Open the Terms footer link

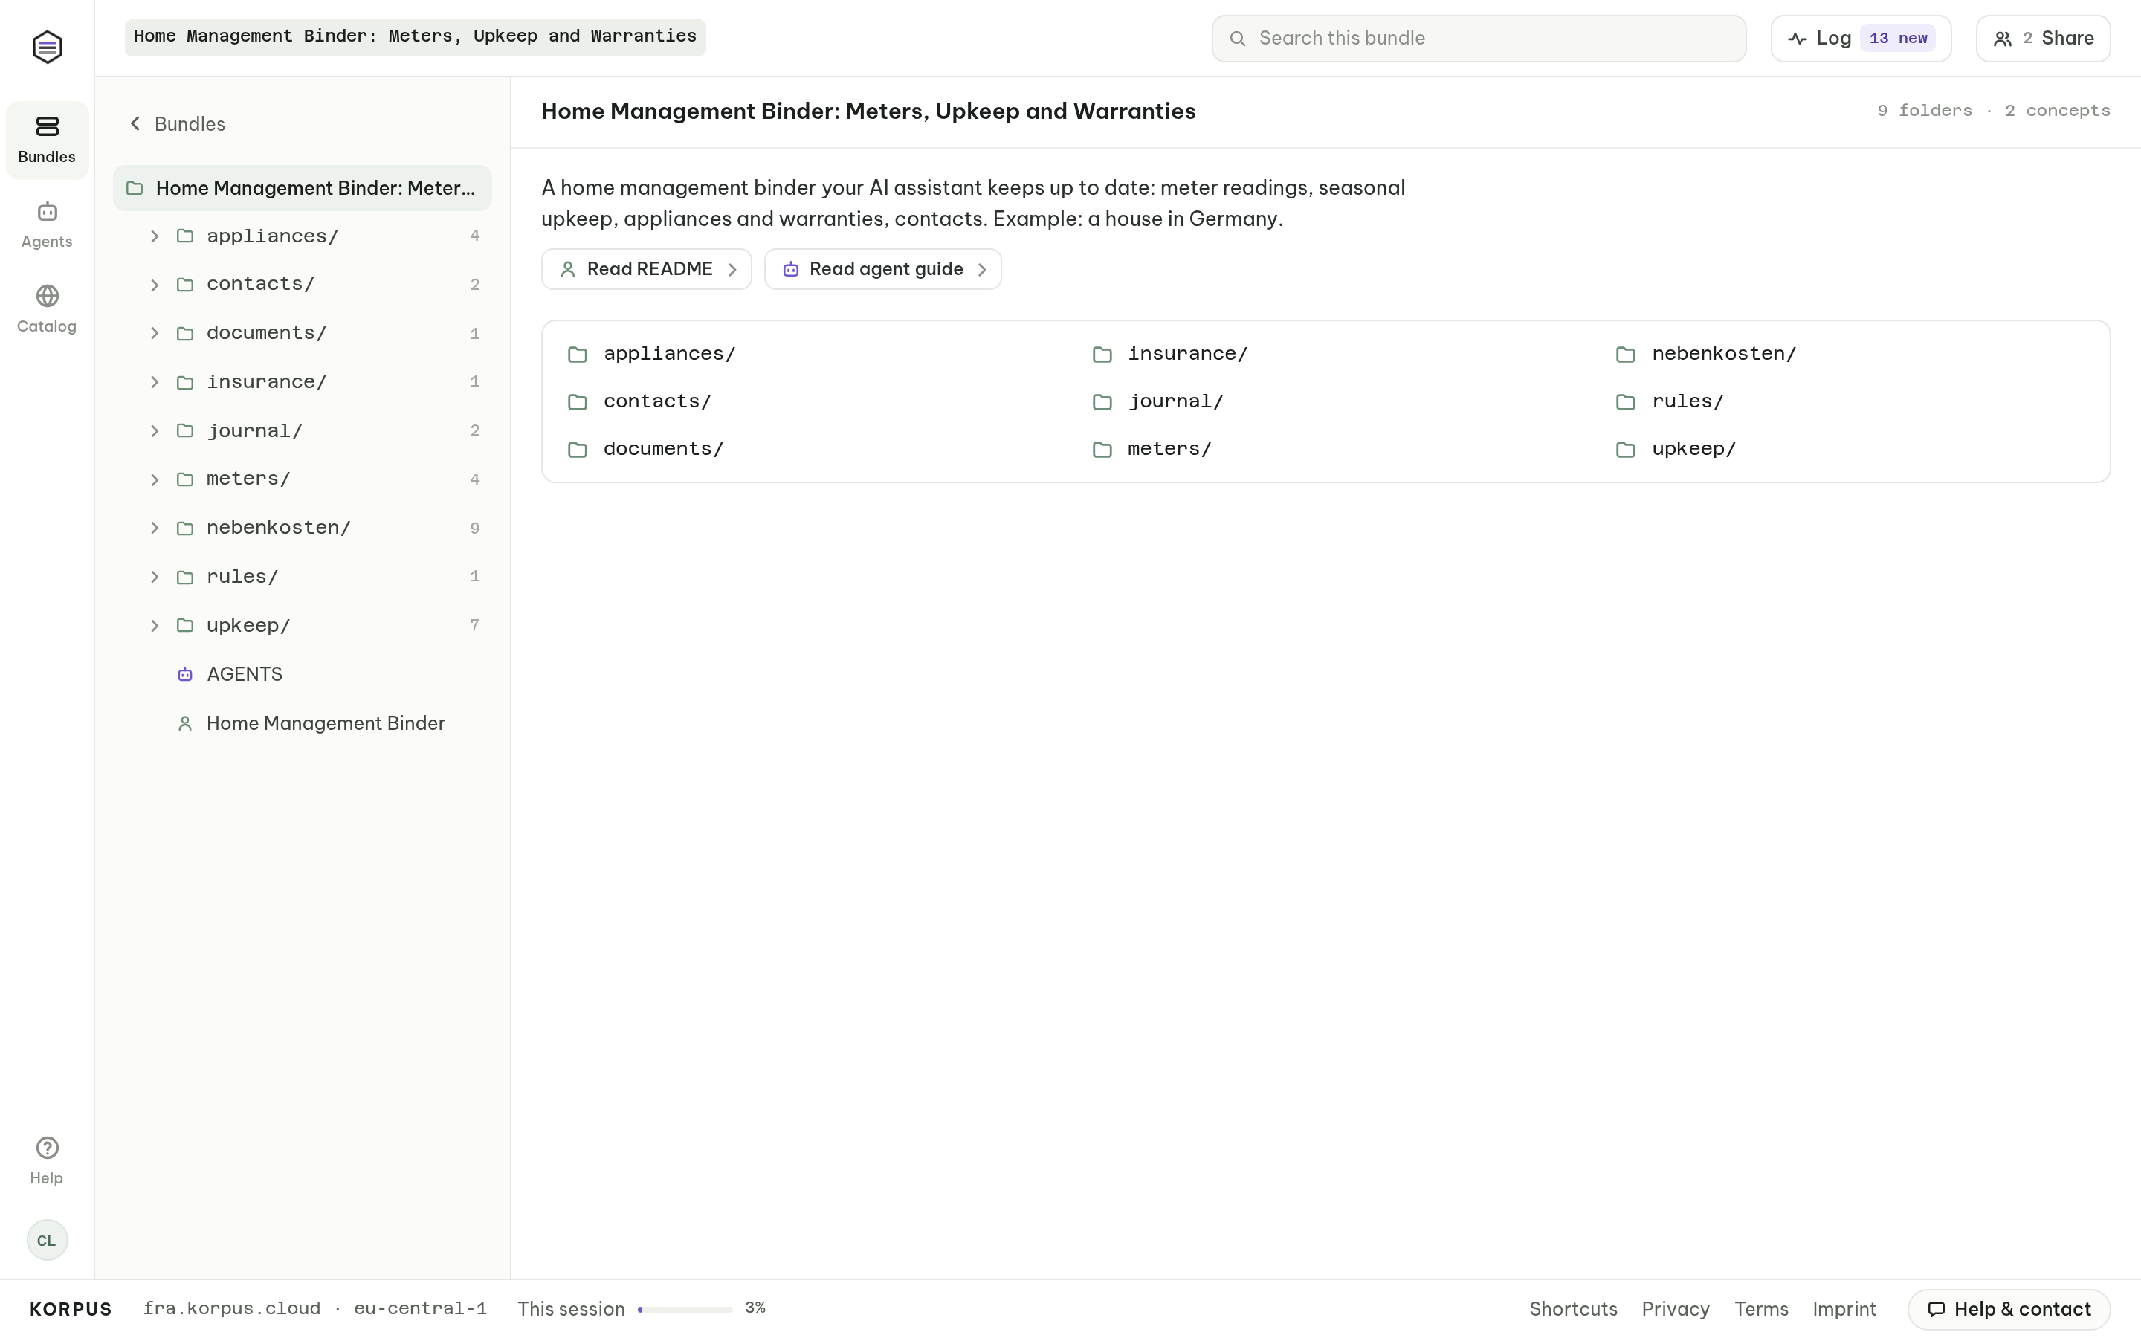(1760, 1309)
